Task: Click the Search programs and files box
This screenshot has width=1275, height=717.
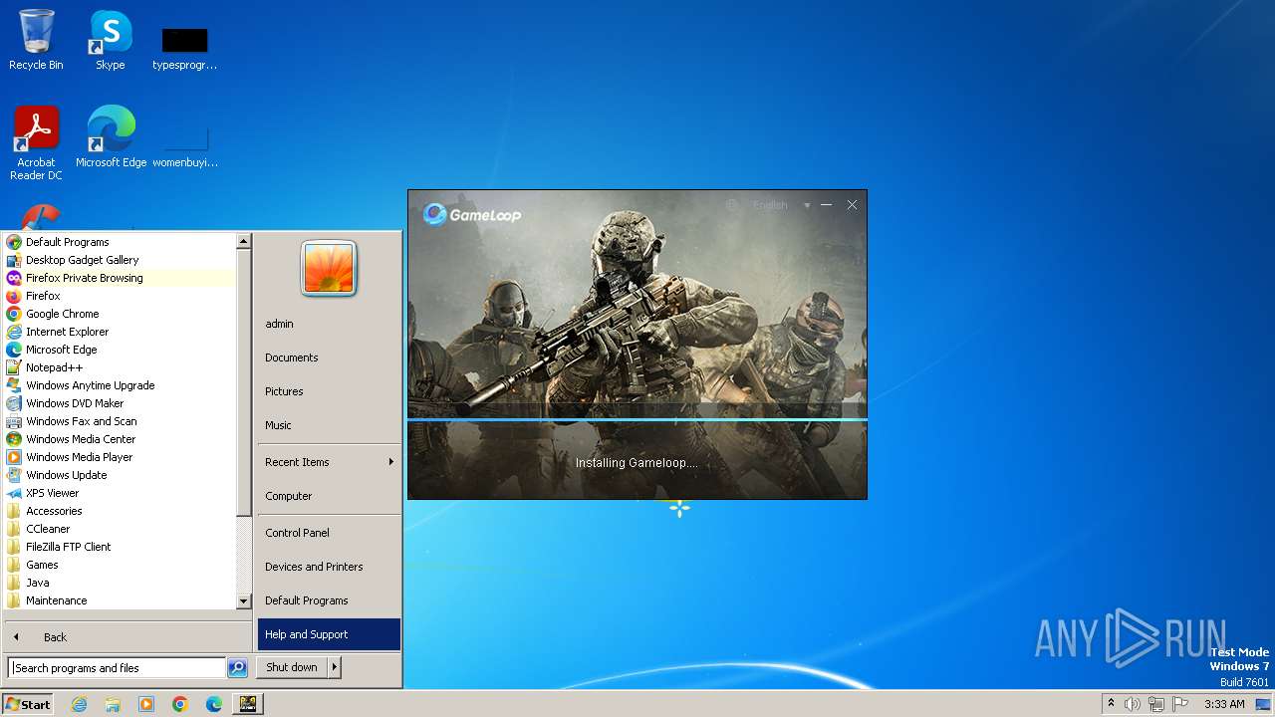Action: [x=117, y=668]
